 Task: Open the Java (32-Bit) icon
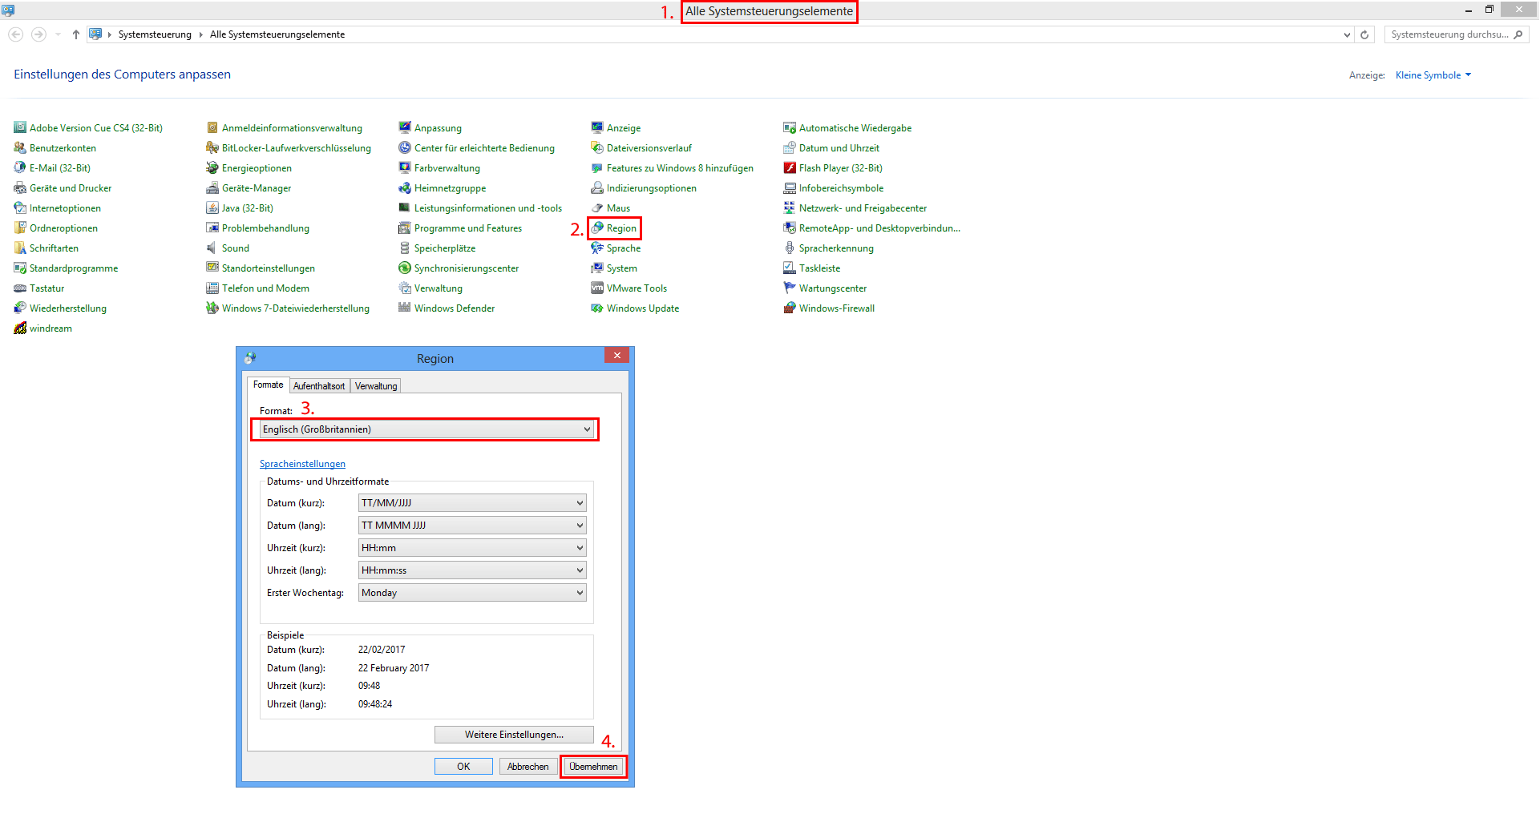click(212, 208)
